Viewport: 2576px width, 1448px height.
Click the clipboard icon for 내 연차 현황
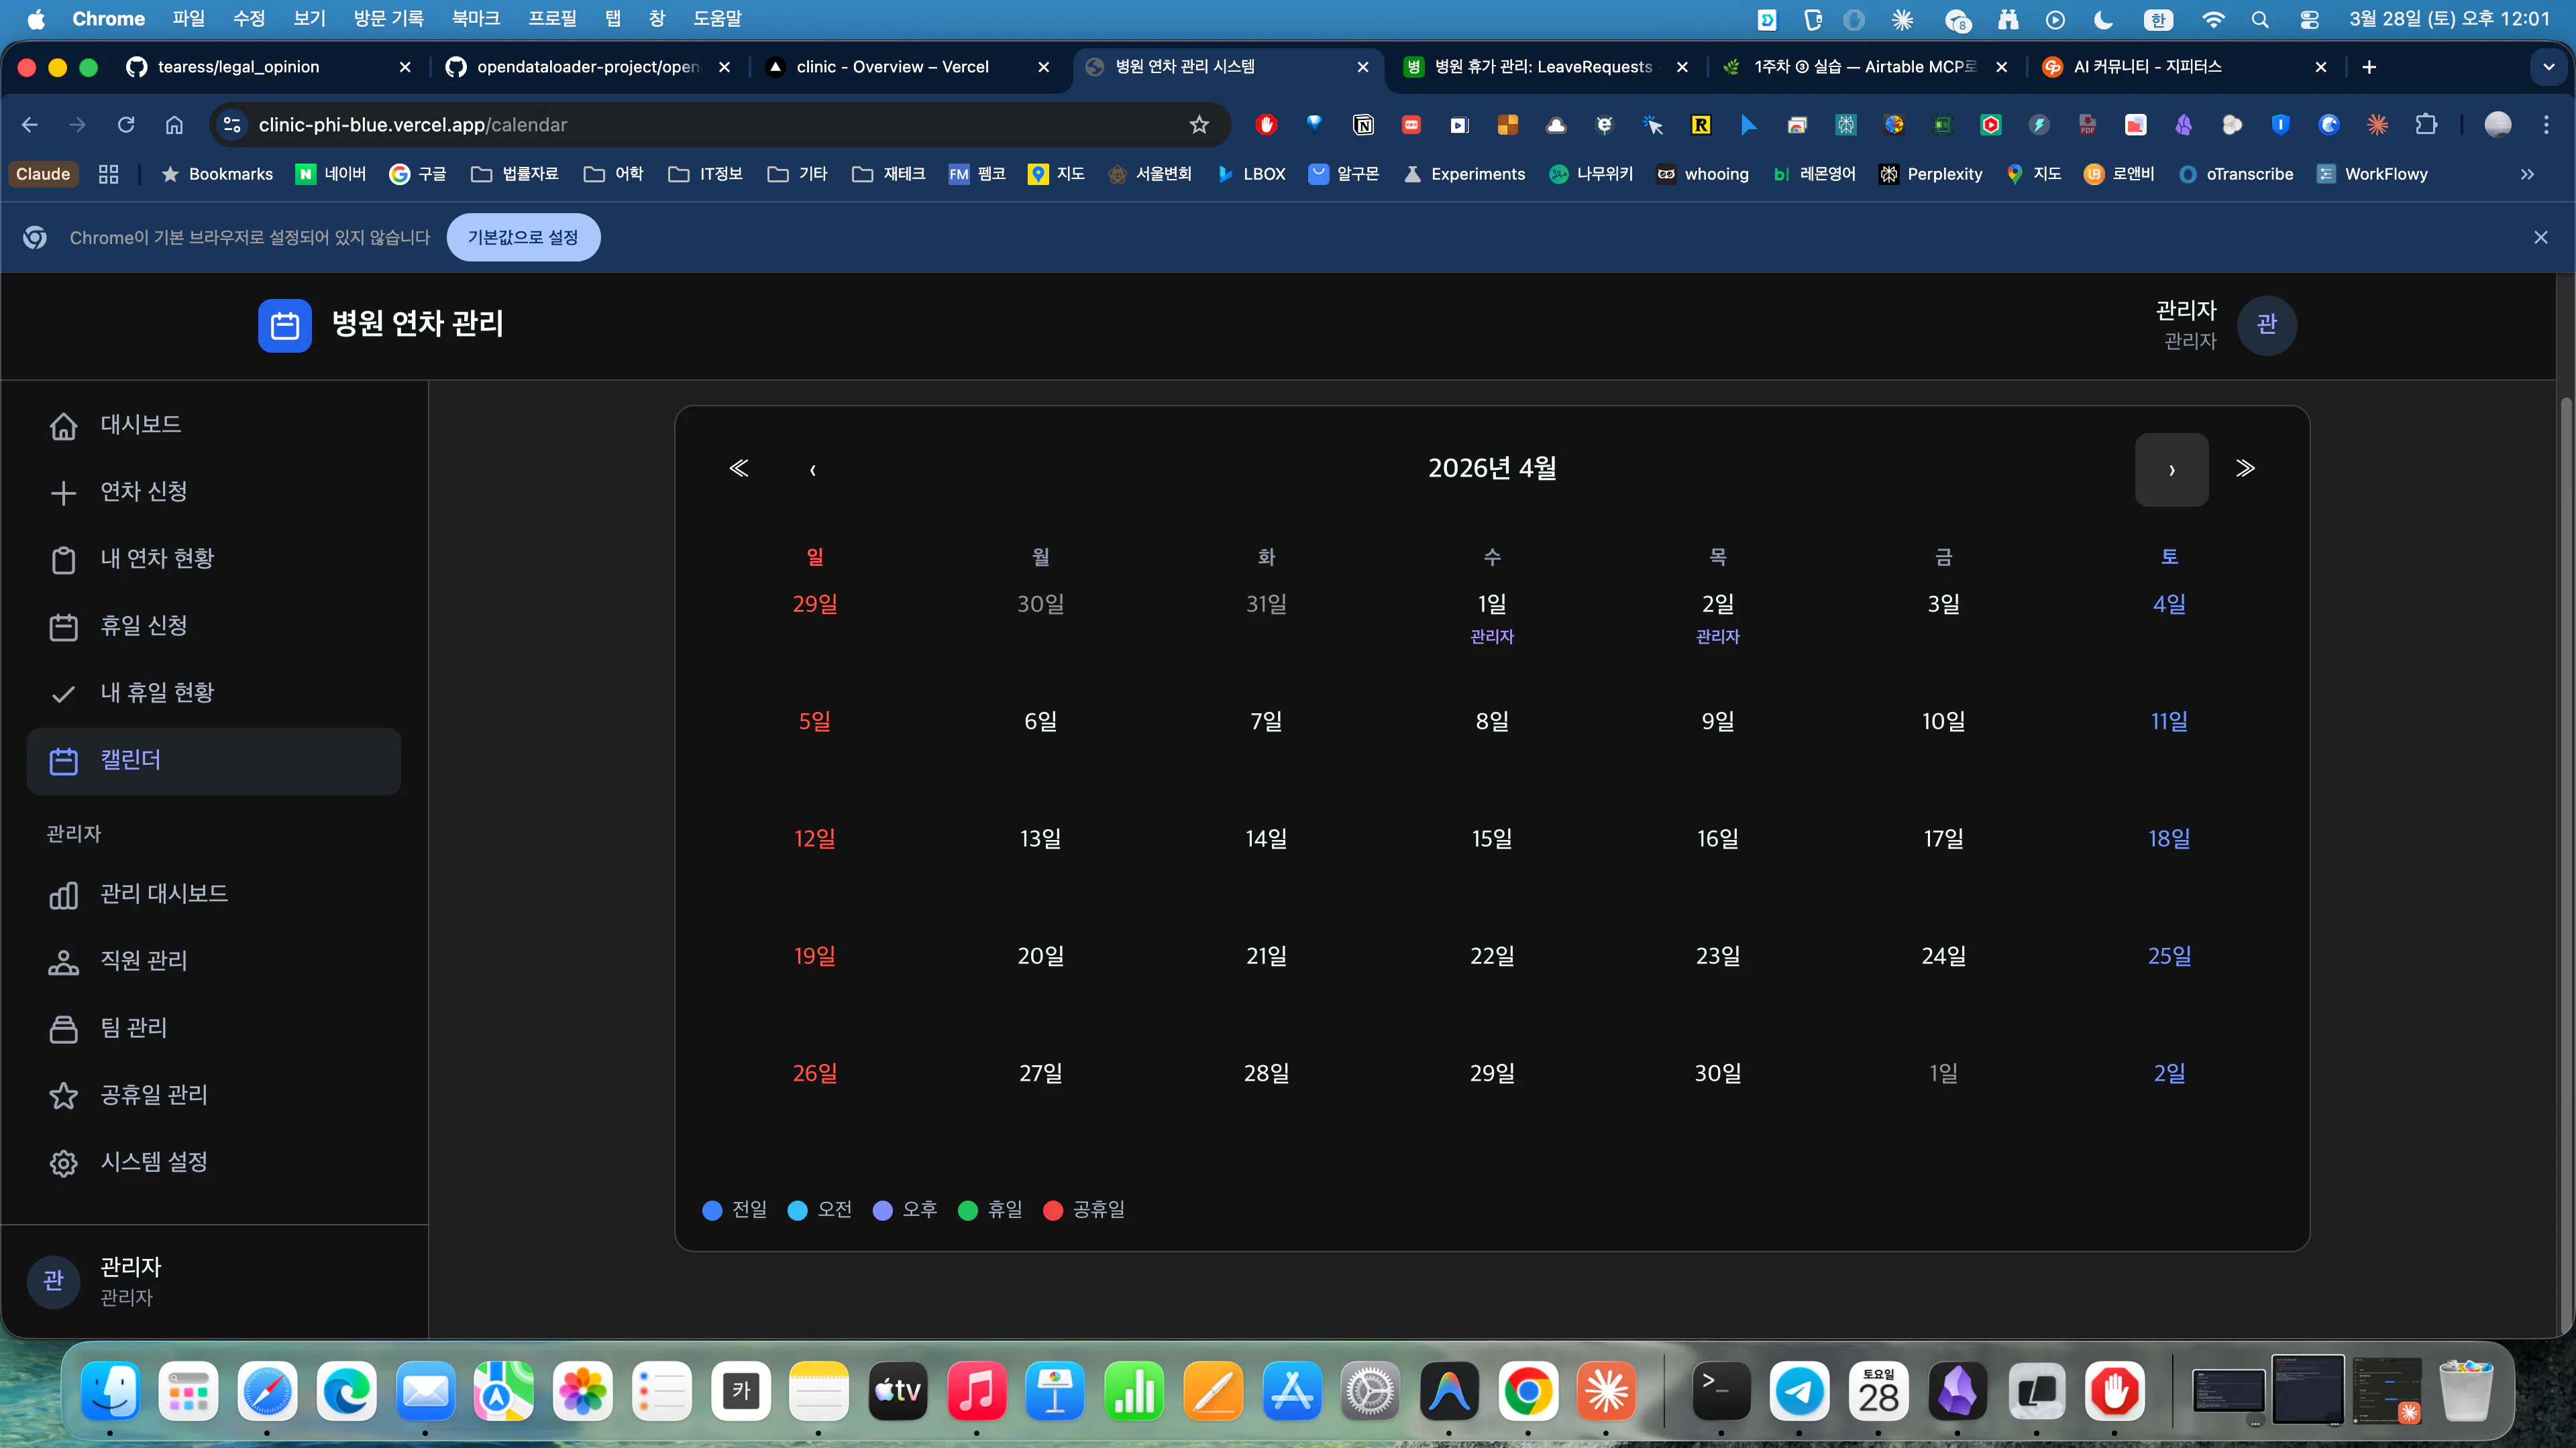(x=63, y=560)
